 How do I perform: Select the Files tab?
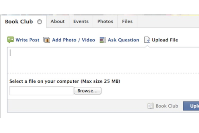pyautogui.click(x=127, y=22)
